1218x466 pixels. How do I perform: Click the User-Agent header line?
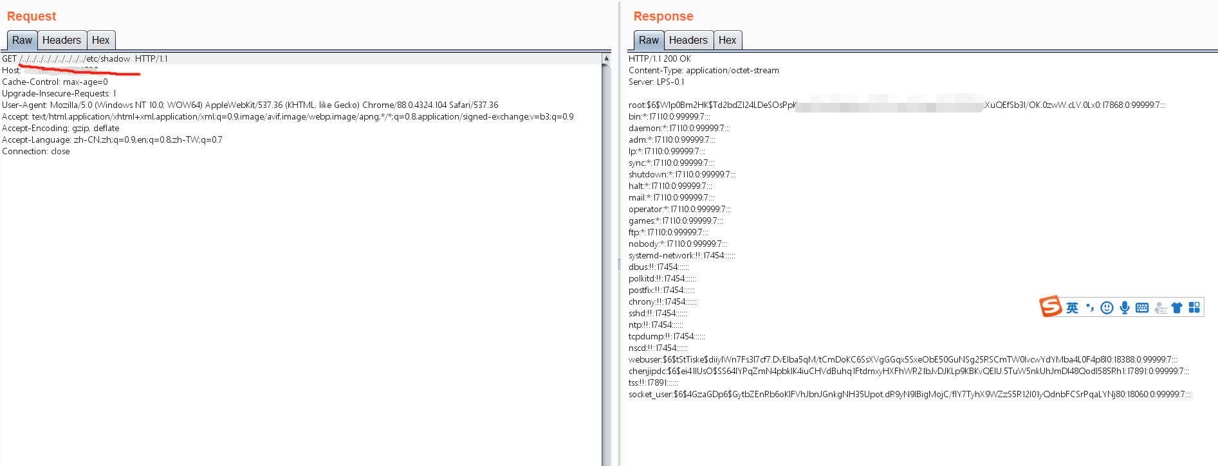(x=250, y=105)
